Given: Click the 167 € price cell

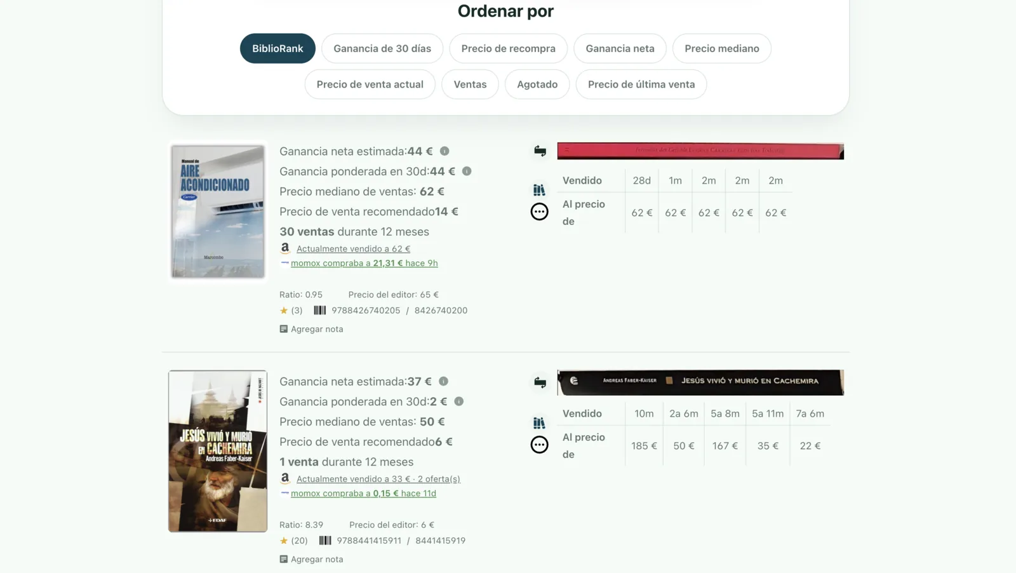Looking at the screenshot, I should 725,446.
